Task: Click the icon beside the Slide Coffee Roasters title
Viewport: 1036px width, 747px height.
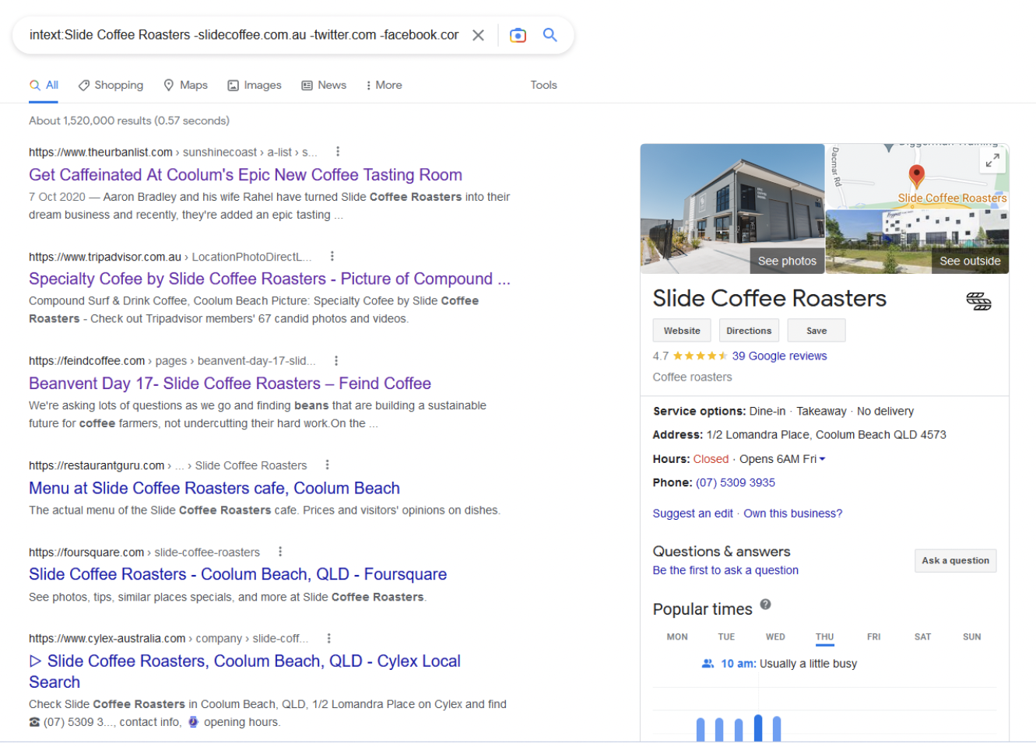Action: pyautogui.click(x=978, y=300)
